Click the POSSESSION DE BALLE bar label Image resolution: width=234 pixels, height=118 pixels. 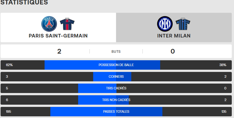116,65
